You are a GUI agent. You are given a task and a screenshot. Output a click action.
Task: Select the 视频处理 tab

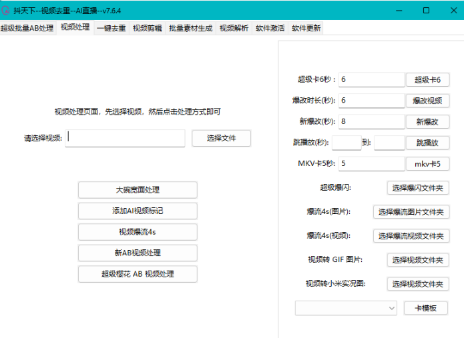point(75,27)
